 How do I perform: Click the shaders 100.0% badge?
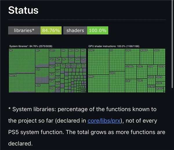[86, 30]
